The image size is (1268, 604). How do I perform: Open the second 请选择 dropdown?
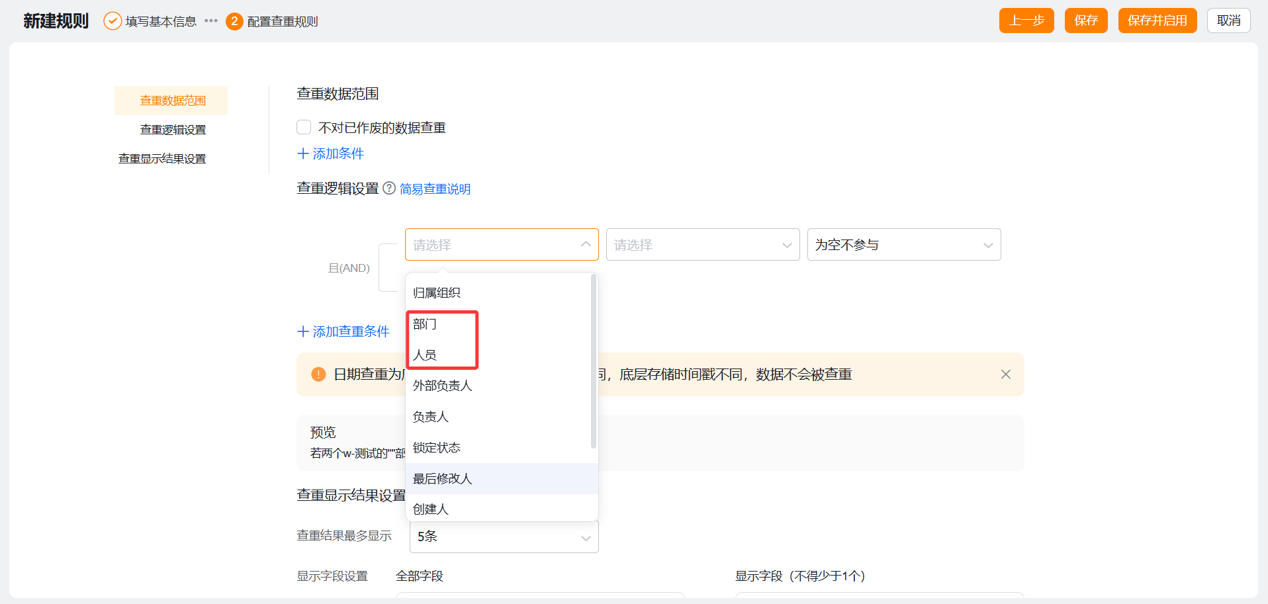[702, 245]
